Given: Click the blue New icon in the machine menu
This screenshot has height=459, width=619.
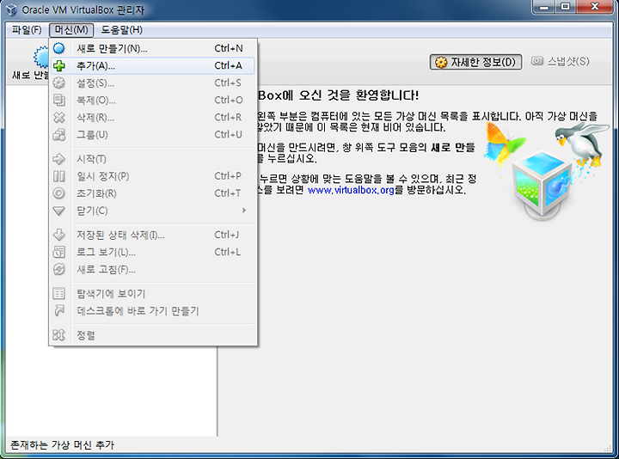Looking at the screenshot, I should [x=58, y=48].
